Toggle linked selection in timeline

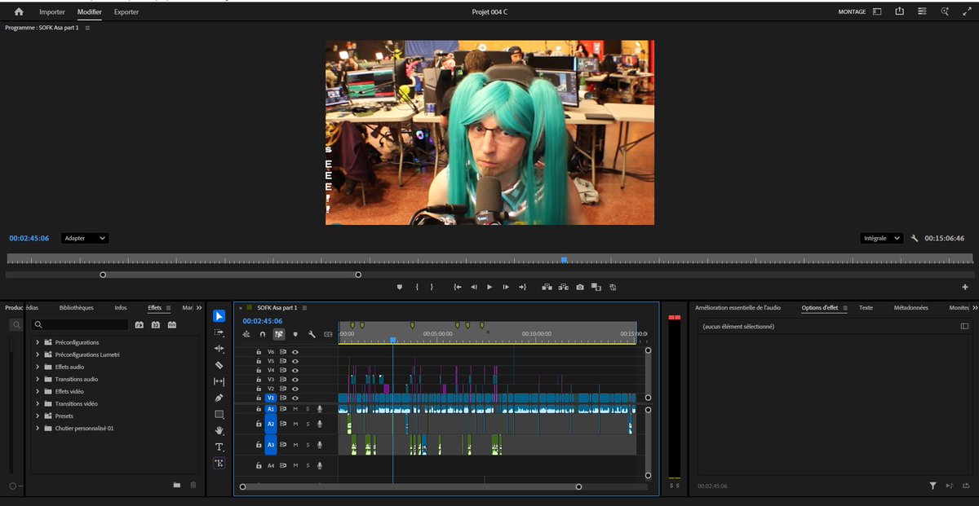coord(279,334)
